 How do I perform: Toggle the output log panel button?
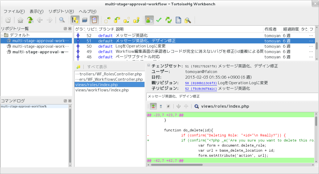pos(94,20)
